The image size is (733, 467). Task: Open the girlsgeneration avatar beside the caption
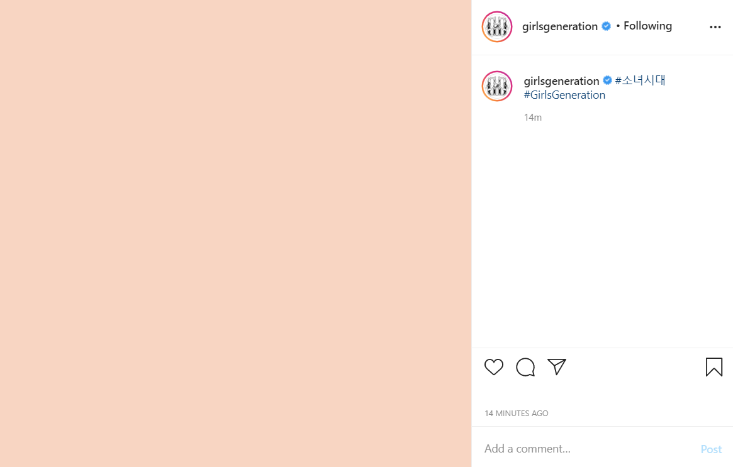[x=497, y=86]
